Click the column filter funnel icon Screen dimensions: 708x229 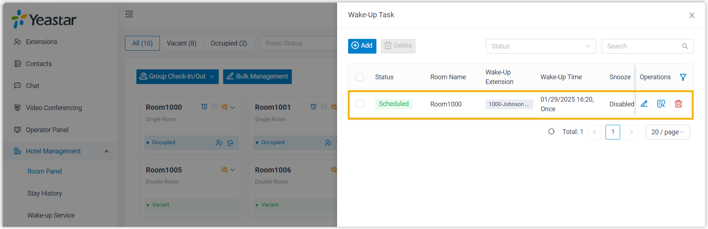683,77
